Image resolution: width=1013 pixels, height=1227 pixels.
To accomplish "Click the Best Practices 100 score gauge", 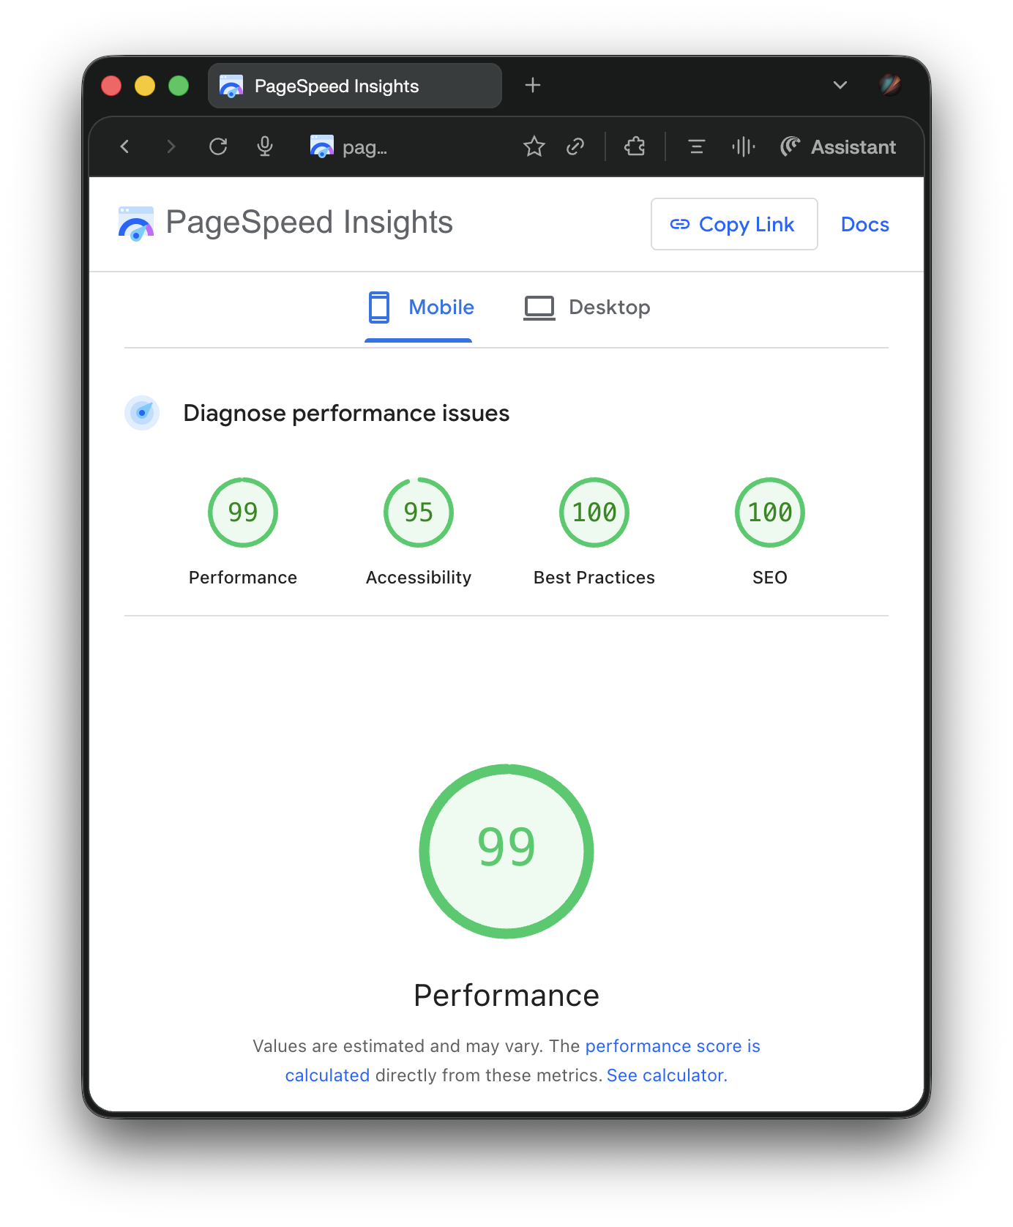I will (x=594, y=512).
